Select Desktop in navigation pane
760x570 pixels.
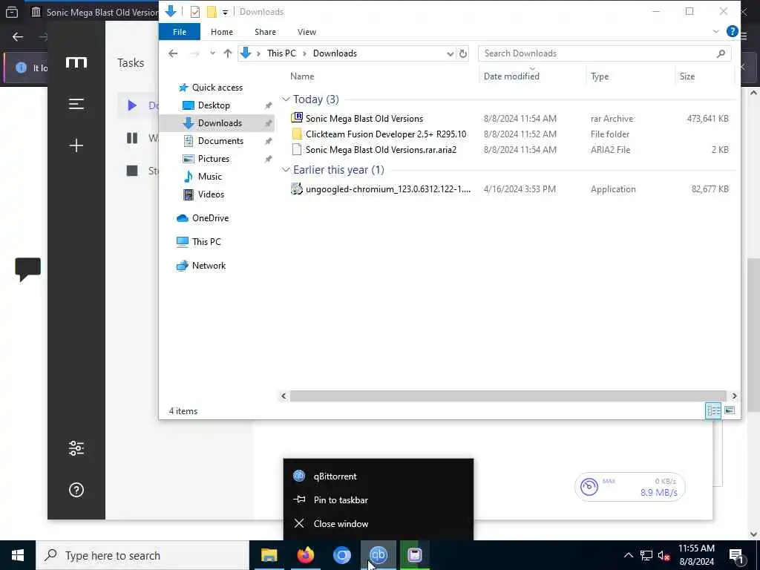tap(214, 105)
